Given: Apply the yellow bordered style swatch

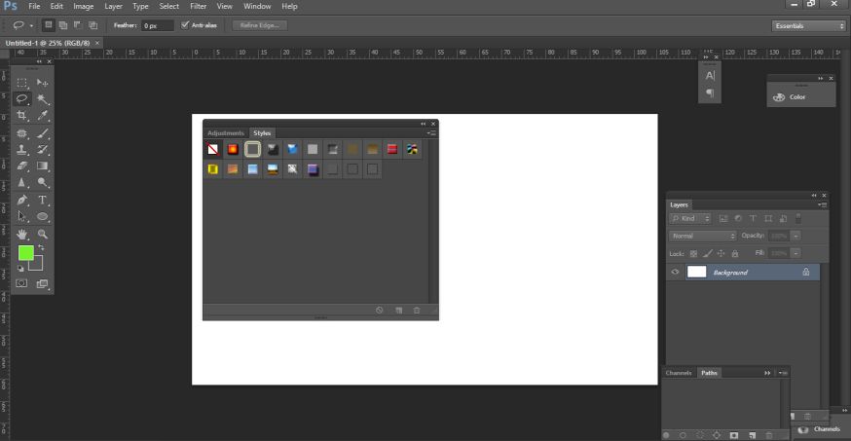Looking at the screenshot, I should (x=212, y=169).
